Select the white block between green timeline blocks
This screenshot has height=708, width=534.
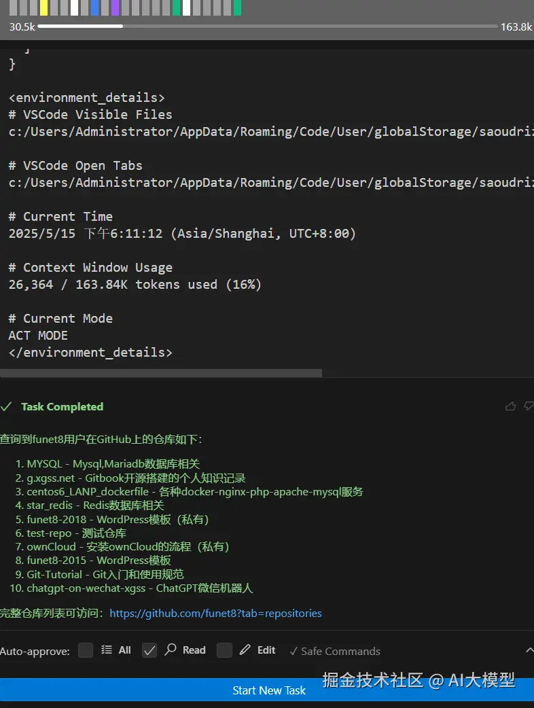coord(186,8)
